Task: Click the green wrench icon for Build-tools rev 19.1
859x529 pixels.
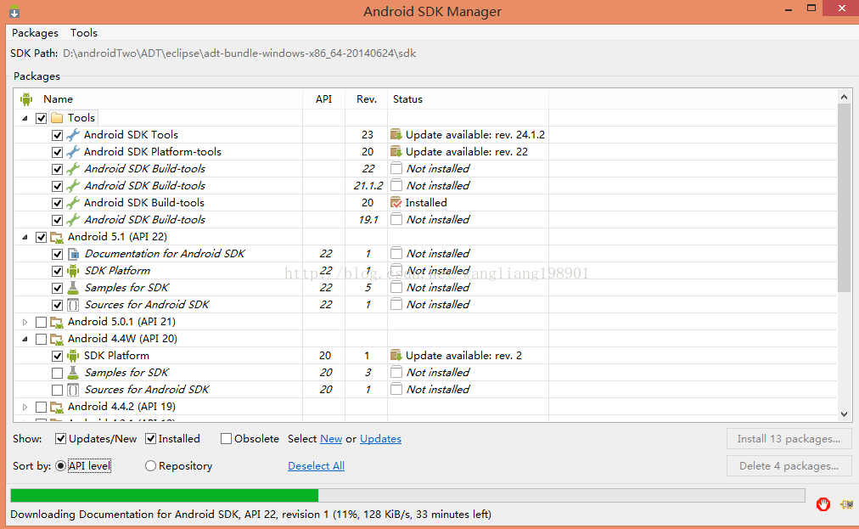Action: (73, 220)
